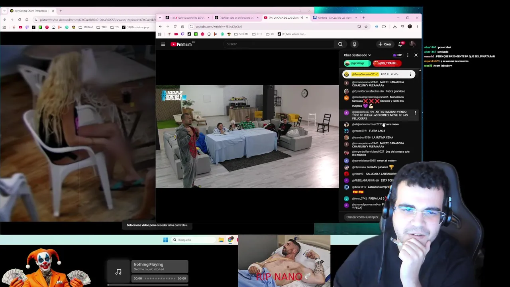
Task: Reload the YouTube page
Action: pos(175,27)
